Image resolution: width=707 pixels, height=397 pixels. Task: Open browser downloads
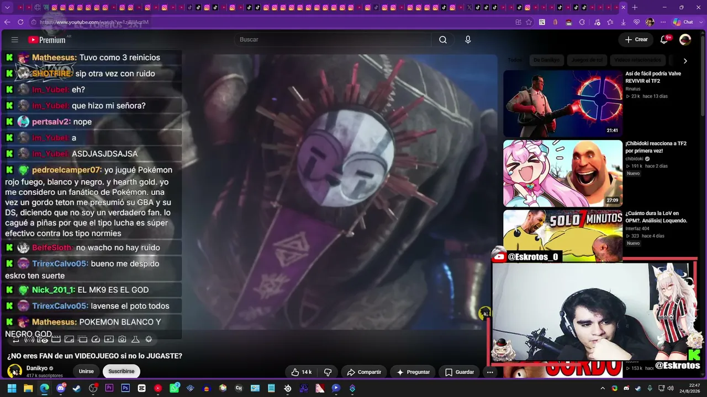pos(623,22)
